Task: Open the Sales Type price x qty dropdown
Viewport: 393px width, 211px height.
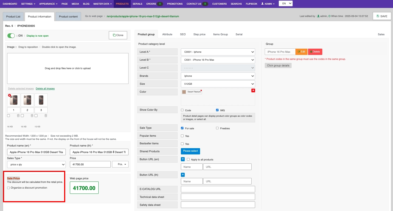Action: [x=36, y=165]
